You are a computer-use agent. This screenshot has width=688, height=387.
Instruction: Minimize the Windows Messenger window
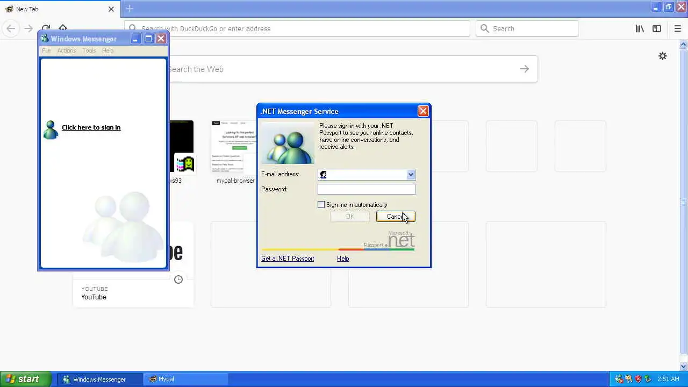[135, 39]
